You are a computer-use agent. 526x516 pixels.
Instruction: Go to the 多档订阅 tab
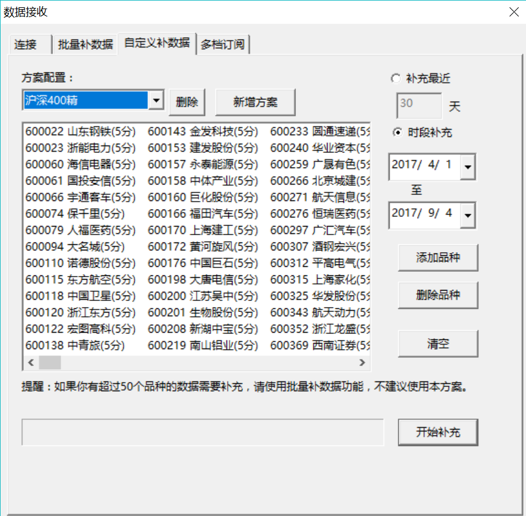(223, 44)
